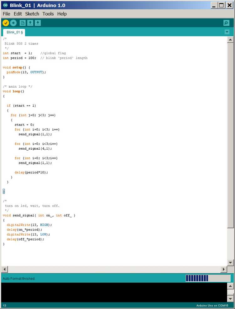Click 'for (int j=0; j<3; j++)' line
Screen dimensions: 235x309
[x=33, y=115]
